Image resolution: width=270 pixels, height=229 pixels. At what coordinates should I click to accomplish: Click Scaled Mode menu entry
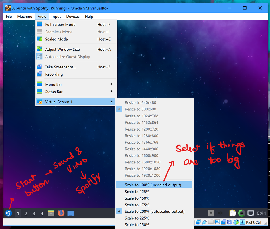click(76, 39)
